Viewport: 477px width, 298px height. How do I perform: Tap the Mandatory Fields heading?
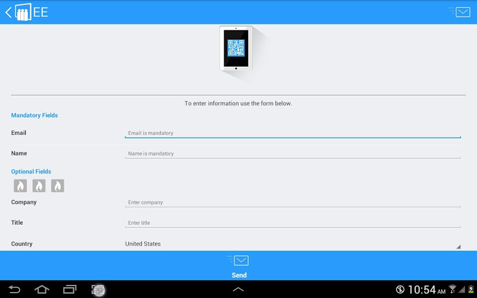[35, 115]
